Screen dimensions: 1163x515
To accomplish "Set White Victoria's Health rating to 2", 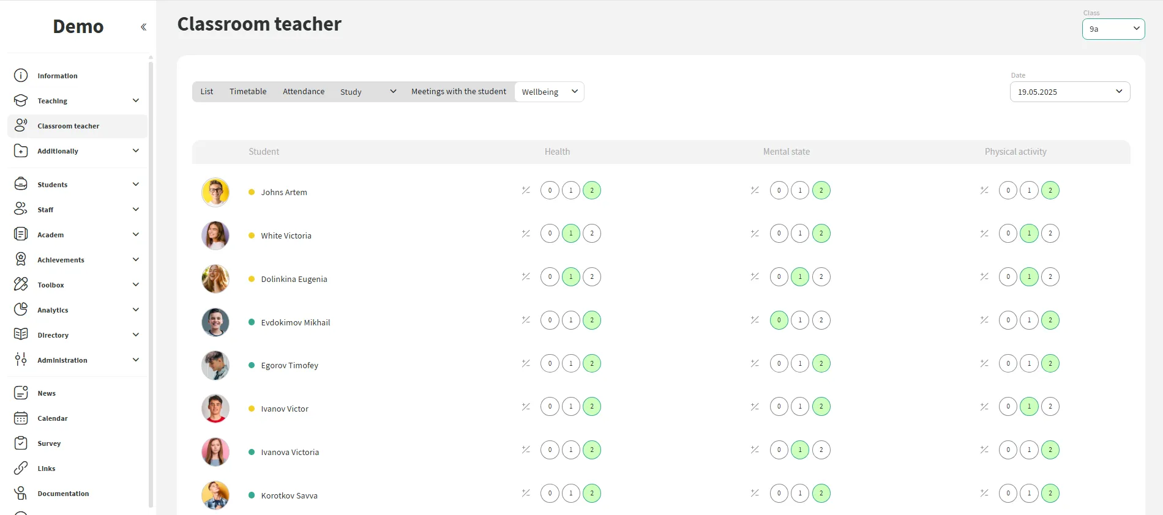I will 592,234.
